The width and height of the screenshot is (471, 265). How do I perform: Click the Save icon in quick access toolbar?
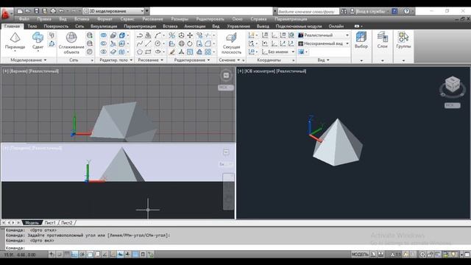coord(37,11)
